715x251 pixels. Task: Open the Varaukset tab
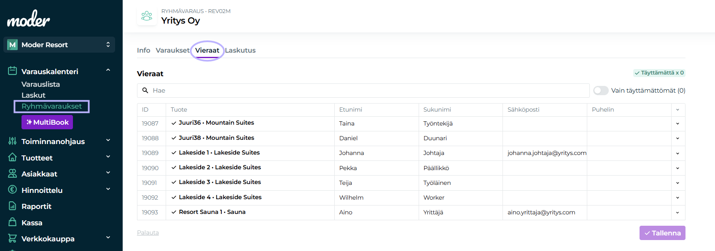pyautogui.click(x=172, y=51)
